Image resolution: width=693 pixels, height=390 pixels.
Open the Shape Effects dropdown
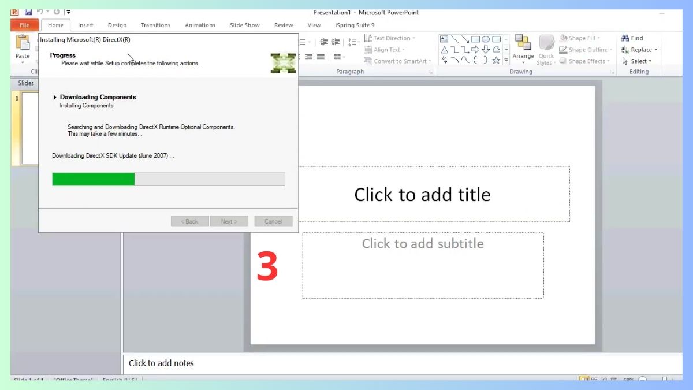(x=584, y=61)
